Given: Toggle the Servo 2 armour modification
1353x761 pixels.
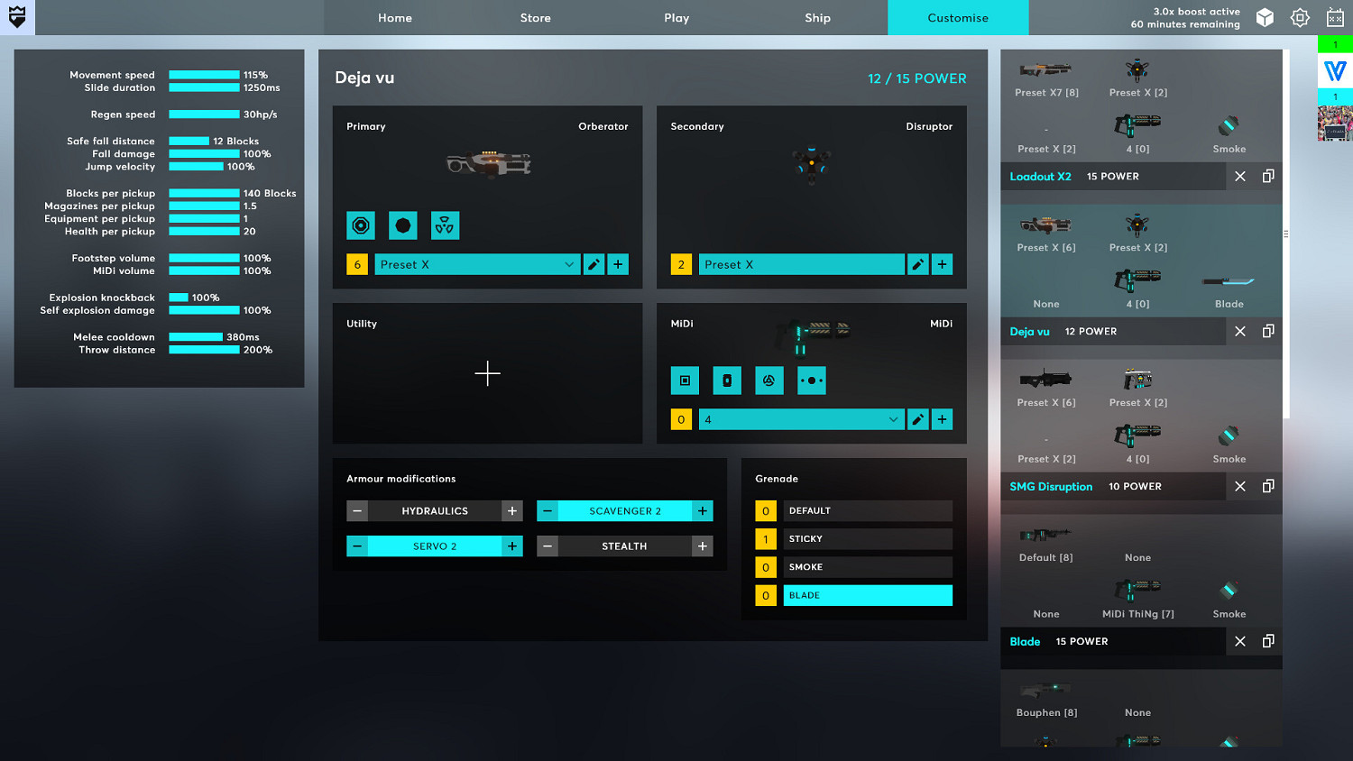Looking at the screenshot, I should point(434,546).
